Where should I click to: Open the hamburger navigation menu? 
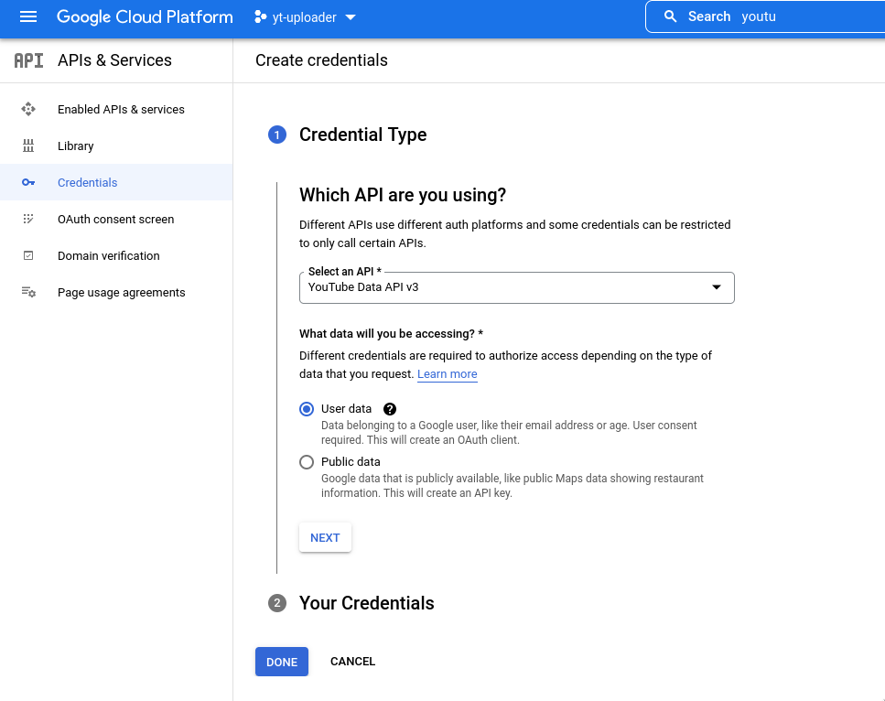[x=28, y=17]
